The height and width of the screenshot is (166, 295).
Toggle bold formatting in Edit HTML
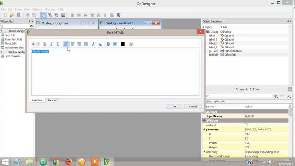click(45, 44)
